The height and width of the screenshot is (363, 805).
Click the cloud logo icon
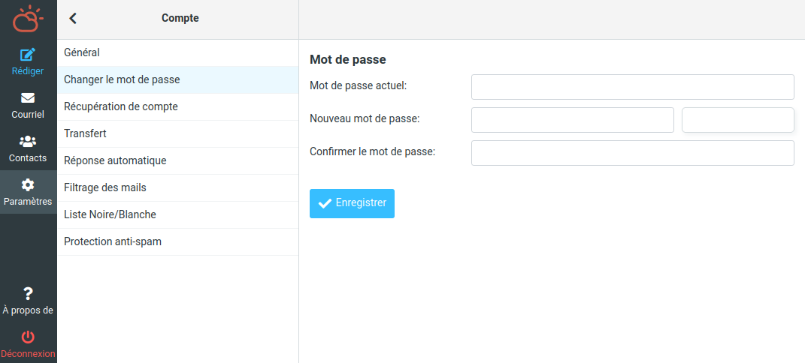[28, 19]
